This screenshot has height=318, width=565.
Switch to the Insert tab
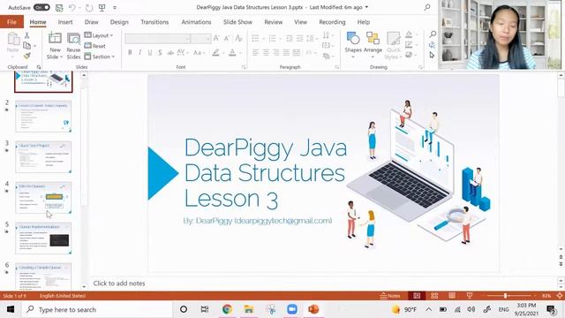pyautogui.click(x=65, y=22)
